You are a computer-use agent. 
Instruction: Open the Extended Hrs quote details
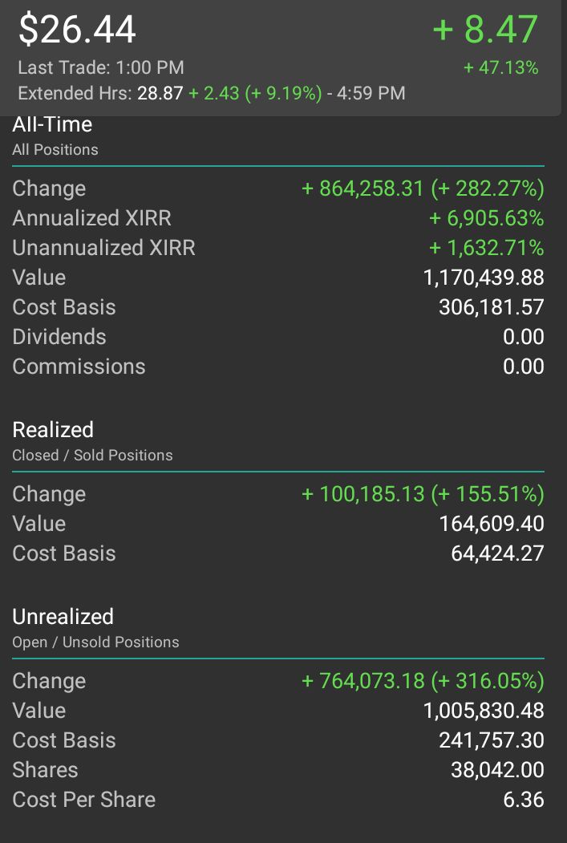[x=208, y=94]
